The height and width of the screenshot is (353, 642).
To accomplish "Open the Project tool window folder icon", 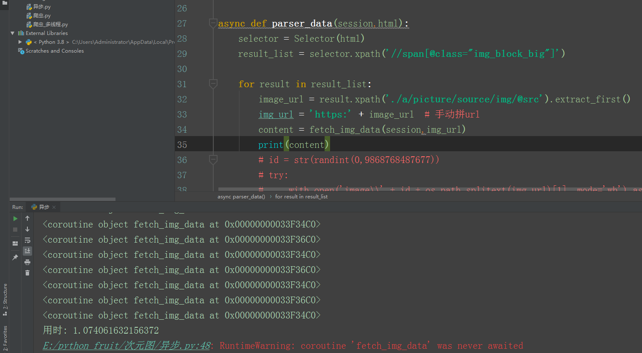I will tap(5, 2).
